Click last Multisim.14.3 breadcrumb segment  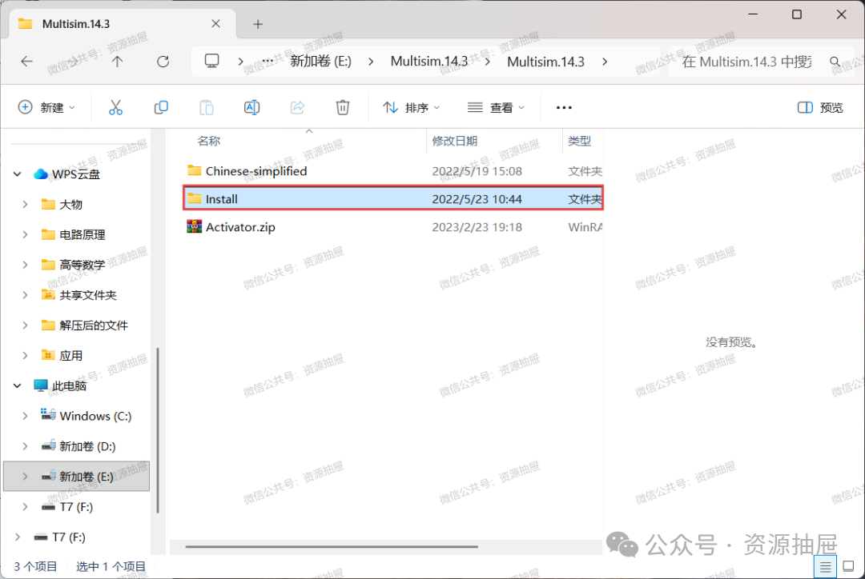[x=545, y=61]
